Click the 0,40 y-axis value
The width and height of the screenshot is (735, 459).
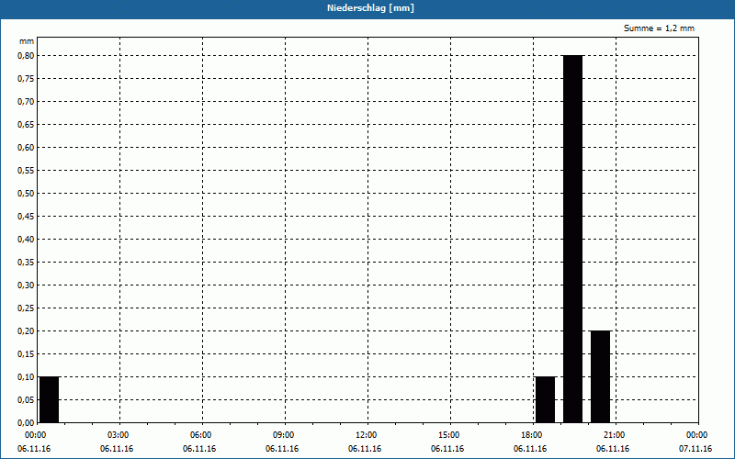(26, 240)
